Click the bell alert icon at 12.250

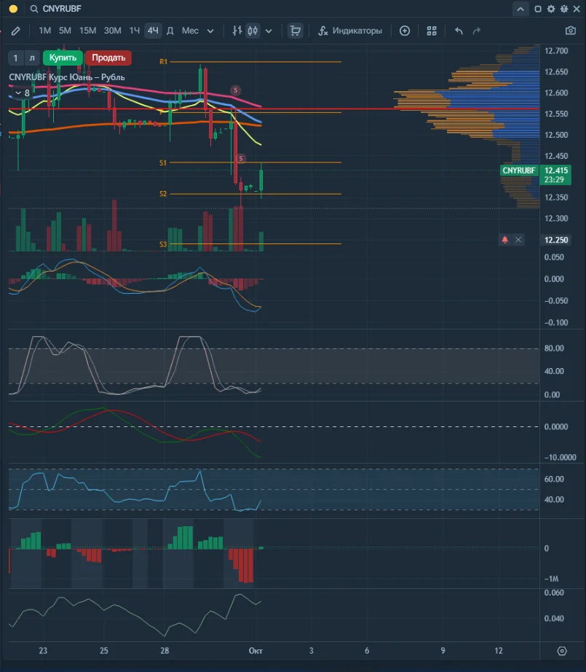pos(504,240)
